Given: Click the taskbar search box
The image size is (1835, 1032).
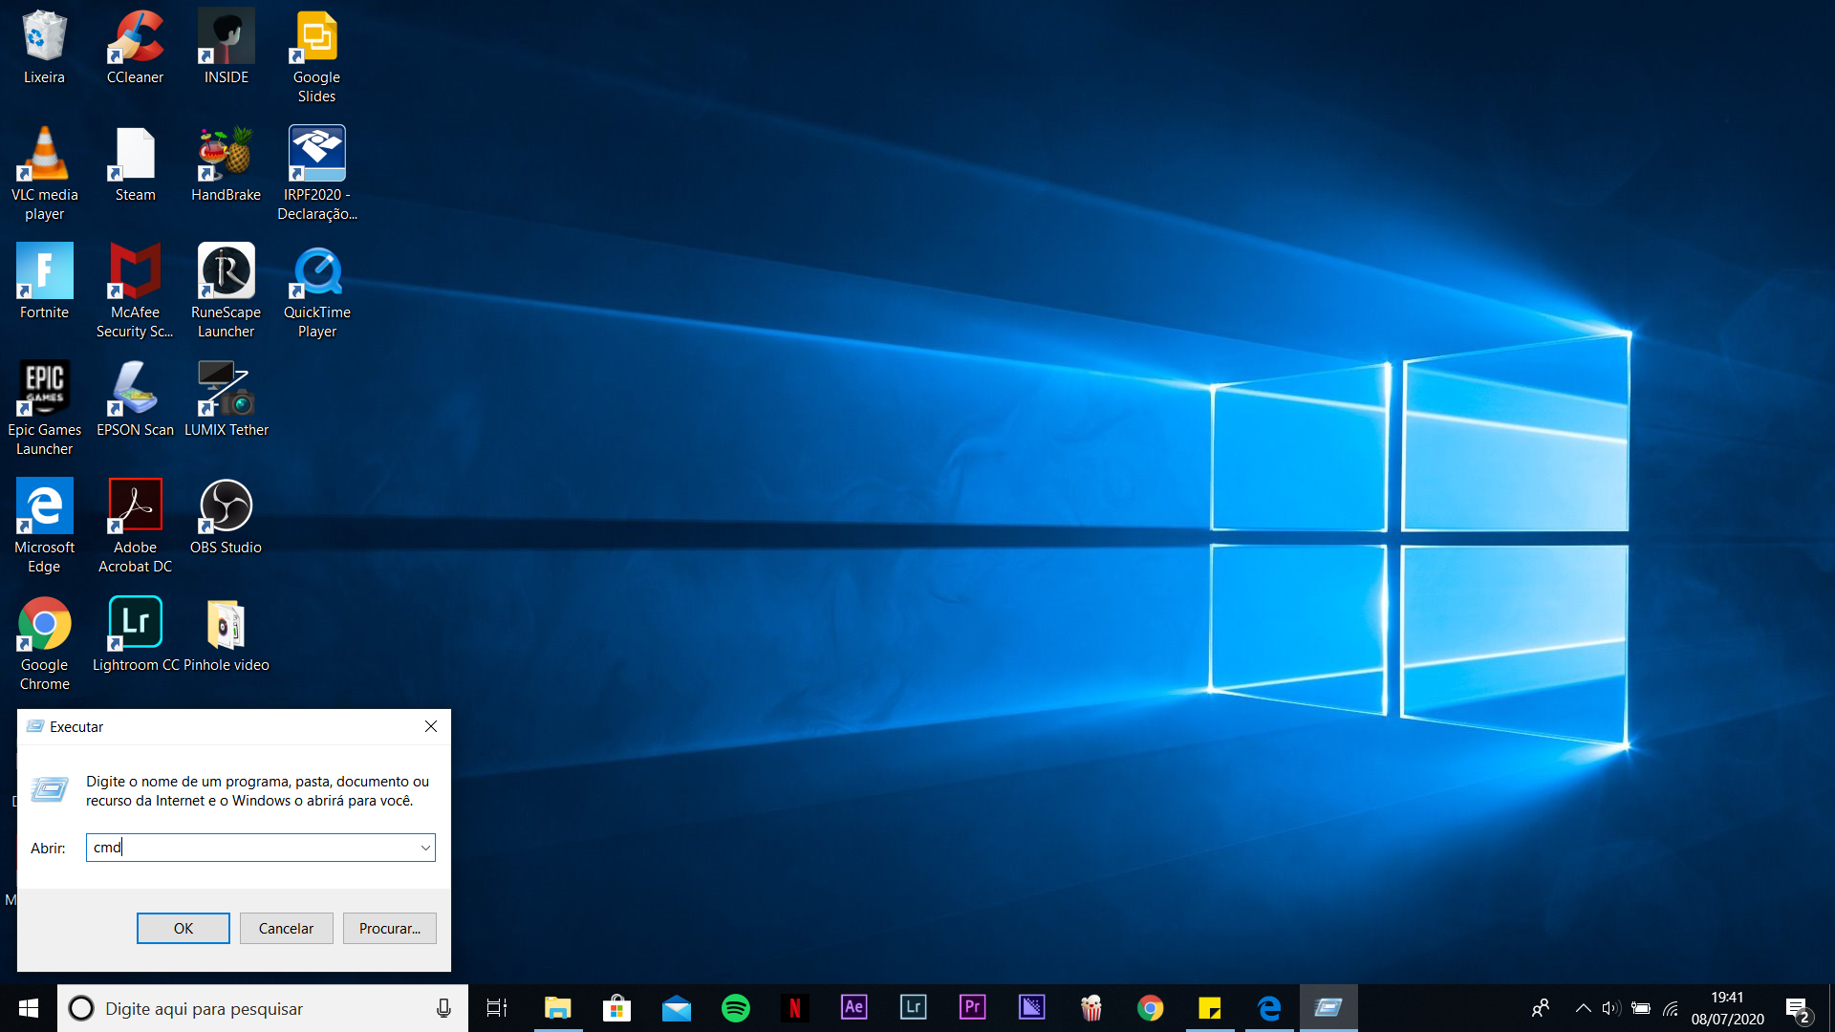Looking at the screenshot, I should pyautogui.click(x=263, y=1008).
